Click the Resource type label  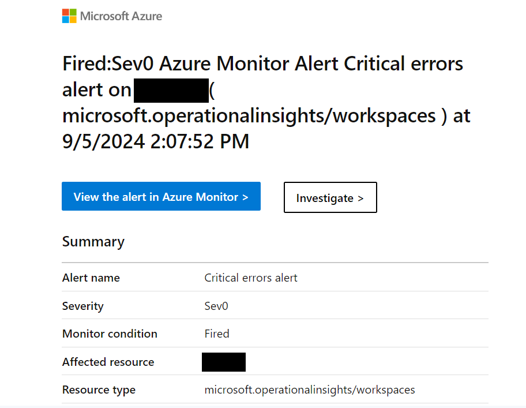click(99, 390)
